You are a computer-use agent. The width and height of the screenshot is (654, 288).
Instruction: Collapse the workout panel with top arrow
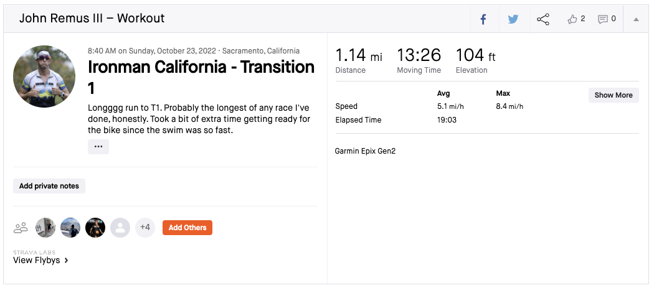pyautogui.click(x=636, y=19)
